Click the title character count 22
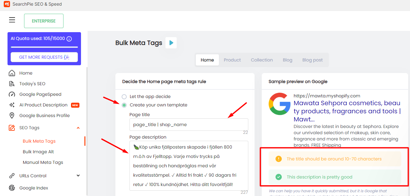410x196 pixels. click(245, 133)
